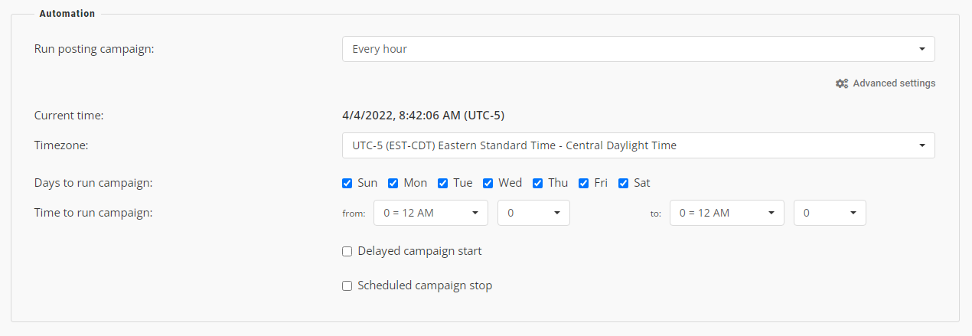Viewport: 972px width, 336px height.
Task: Open the 'to' hour dropdown
Action: [726, 213]
